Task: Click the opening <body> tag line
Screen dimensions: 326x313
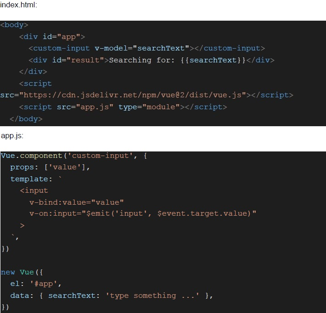Action: [14, 25]
